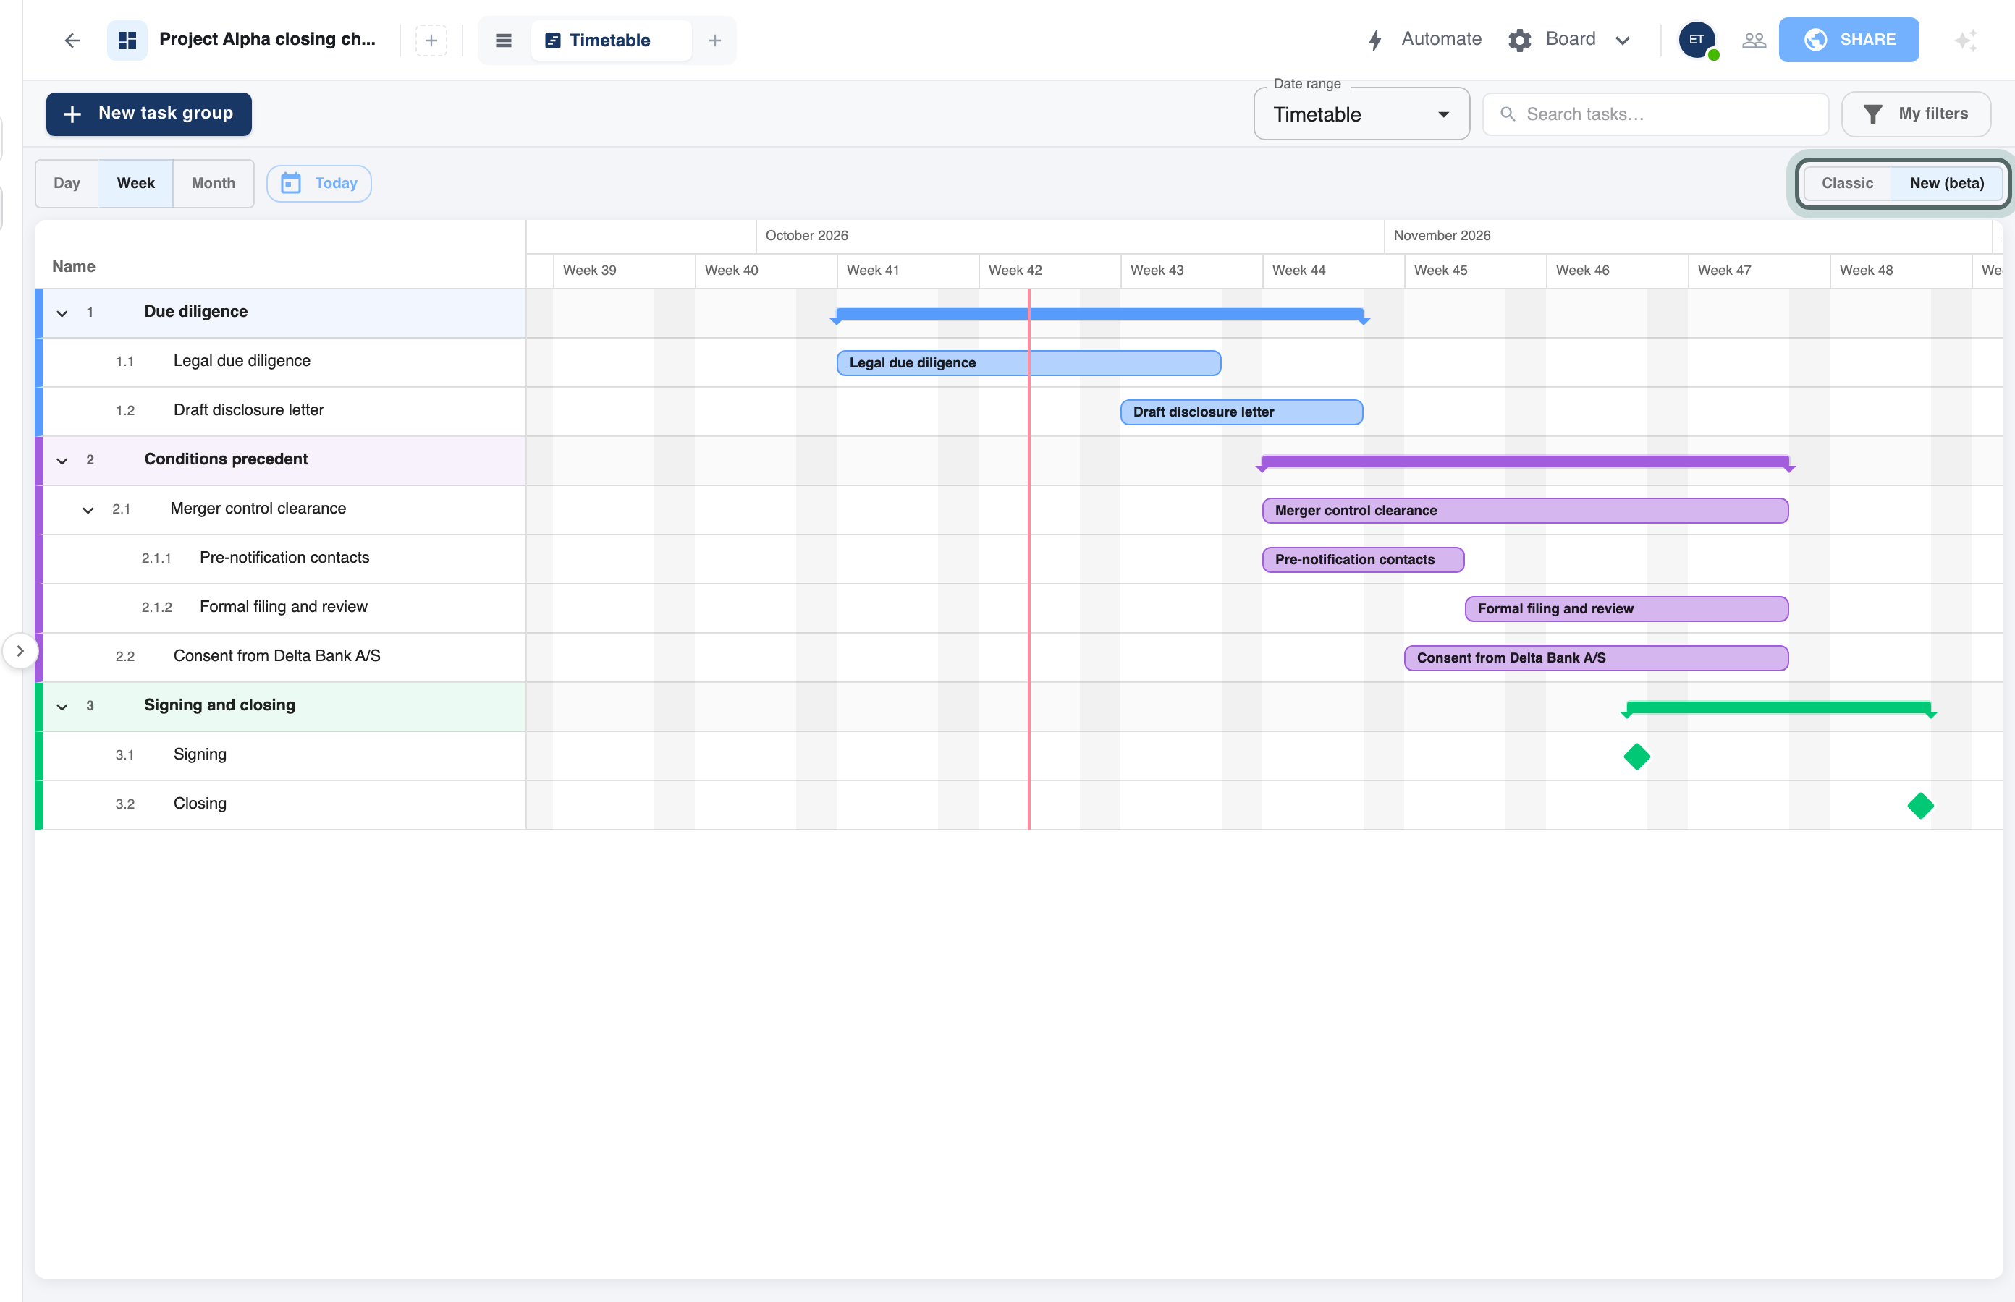
Task: Open the collaborators people icon
Action: pyautogui.click(x=1754, y=40)
